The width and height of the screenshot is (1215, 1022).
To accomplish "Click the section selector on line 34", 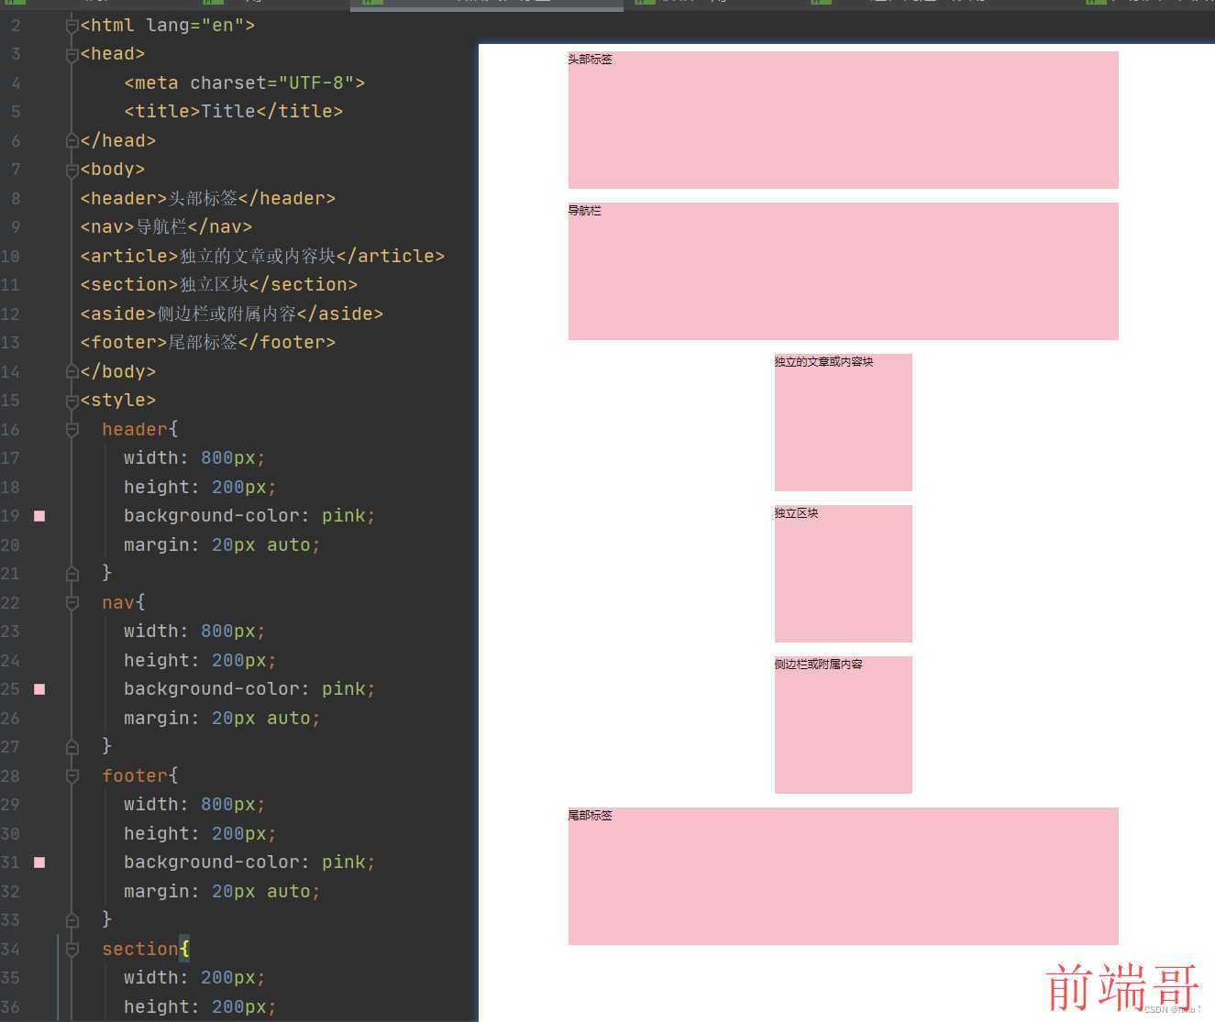I will point(140,950).
